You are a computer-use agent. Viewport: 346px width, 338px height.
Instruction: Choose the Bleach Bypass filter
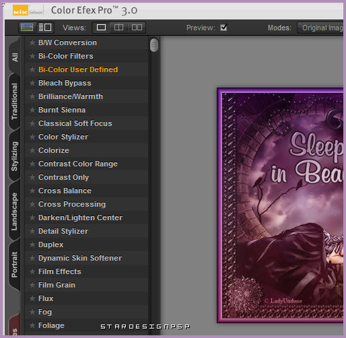[x=87, y=83]
